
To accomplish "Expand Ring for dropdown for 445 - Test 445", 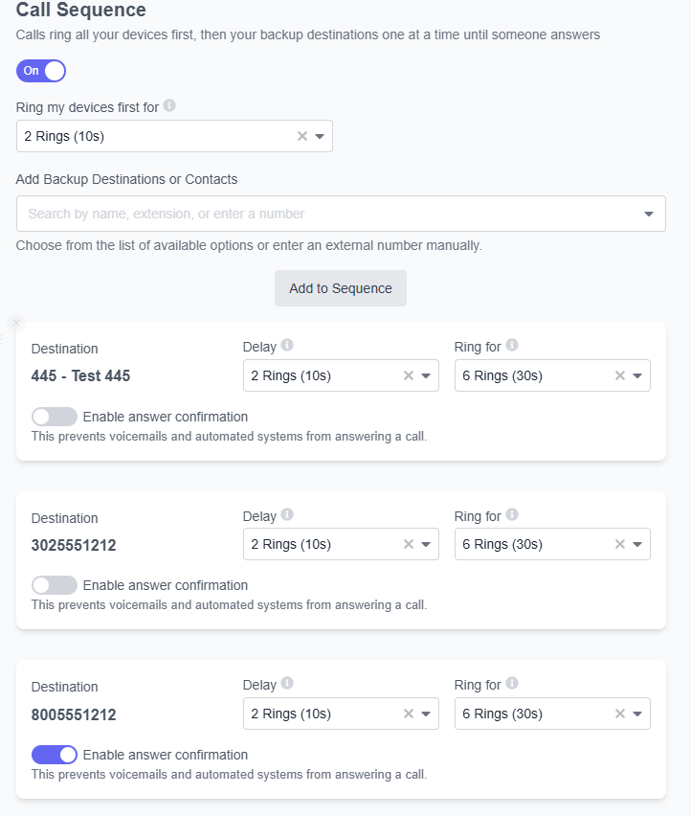I will point(637,375).
